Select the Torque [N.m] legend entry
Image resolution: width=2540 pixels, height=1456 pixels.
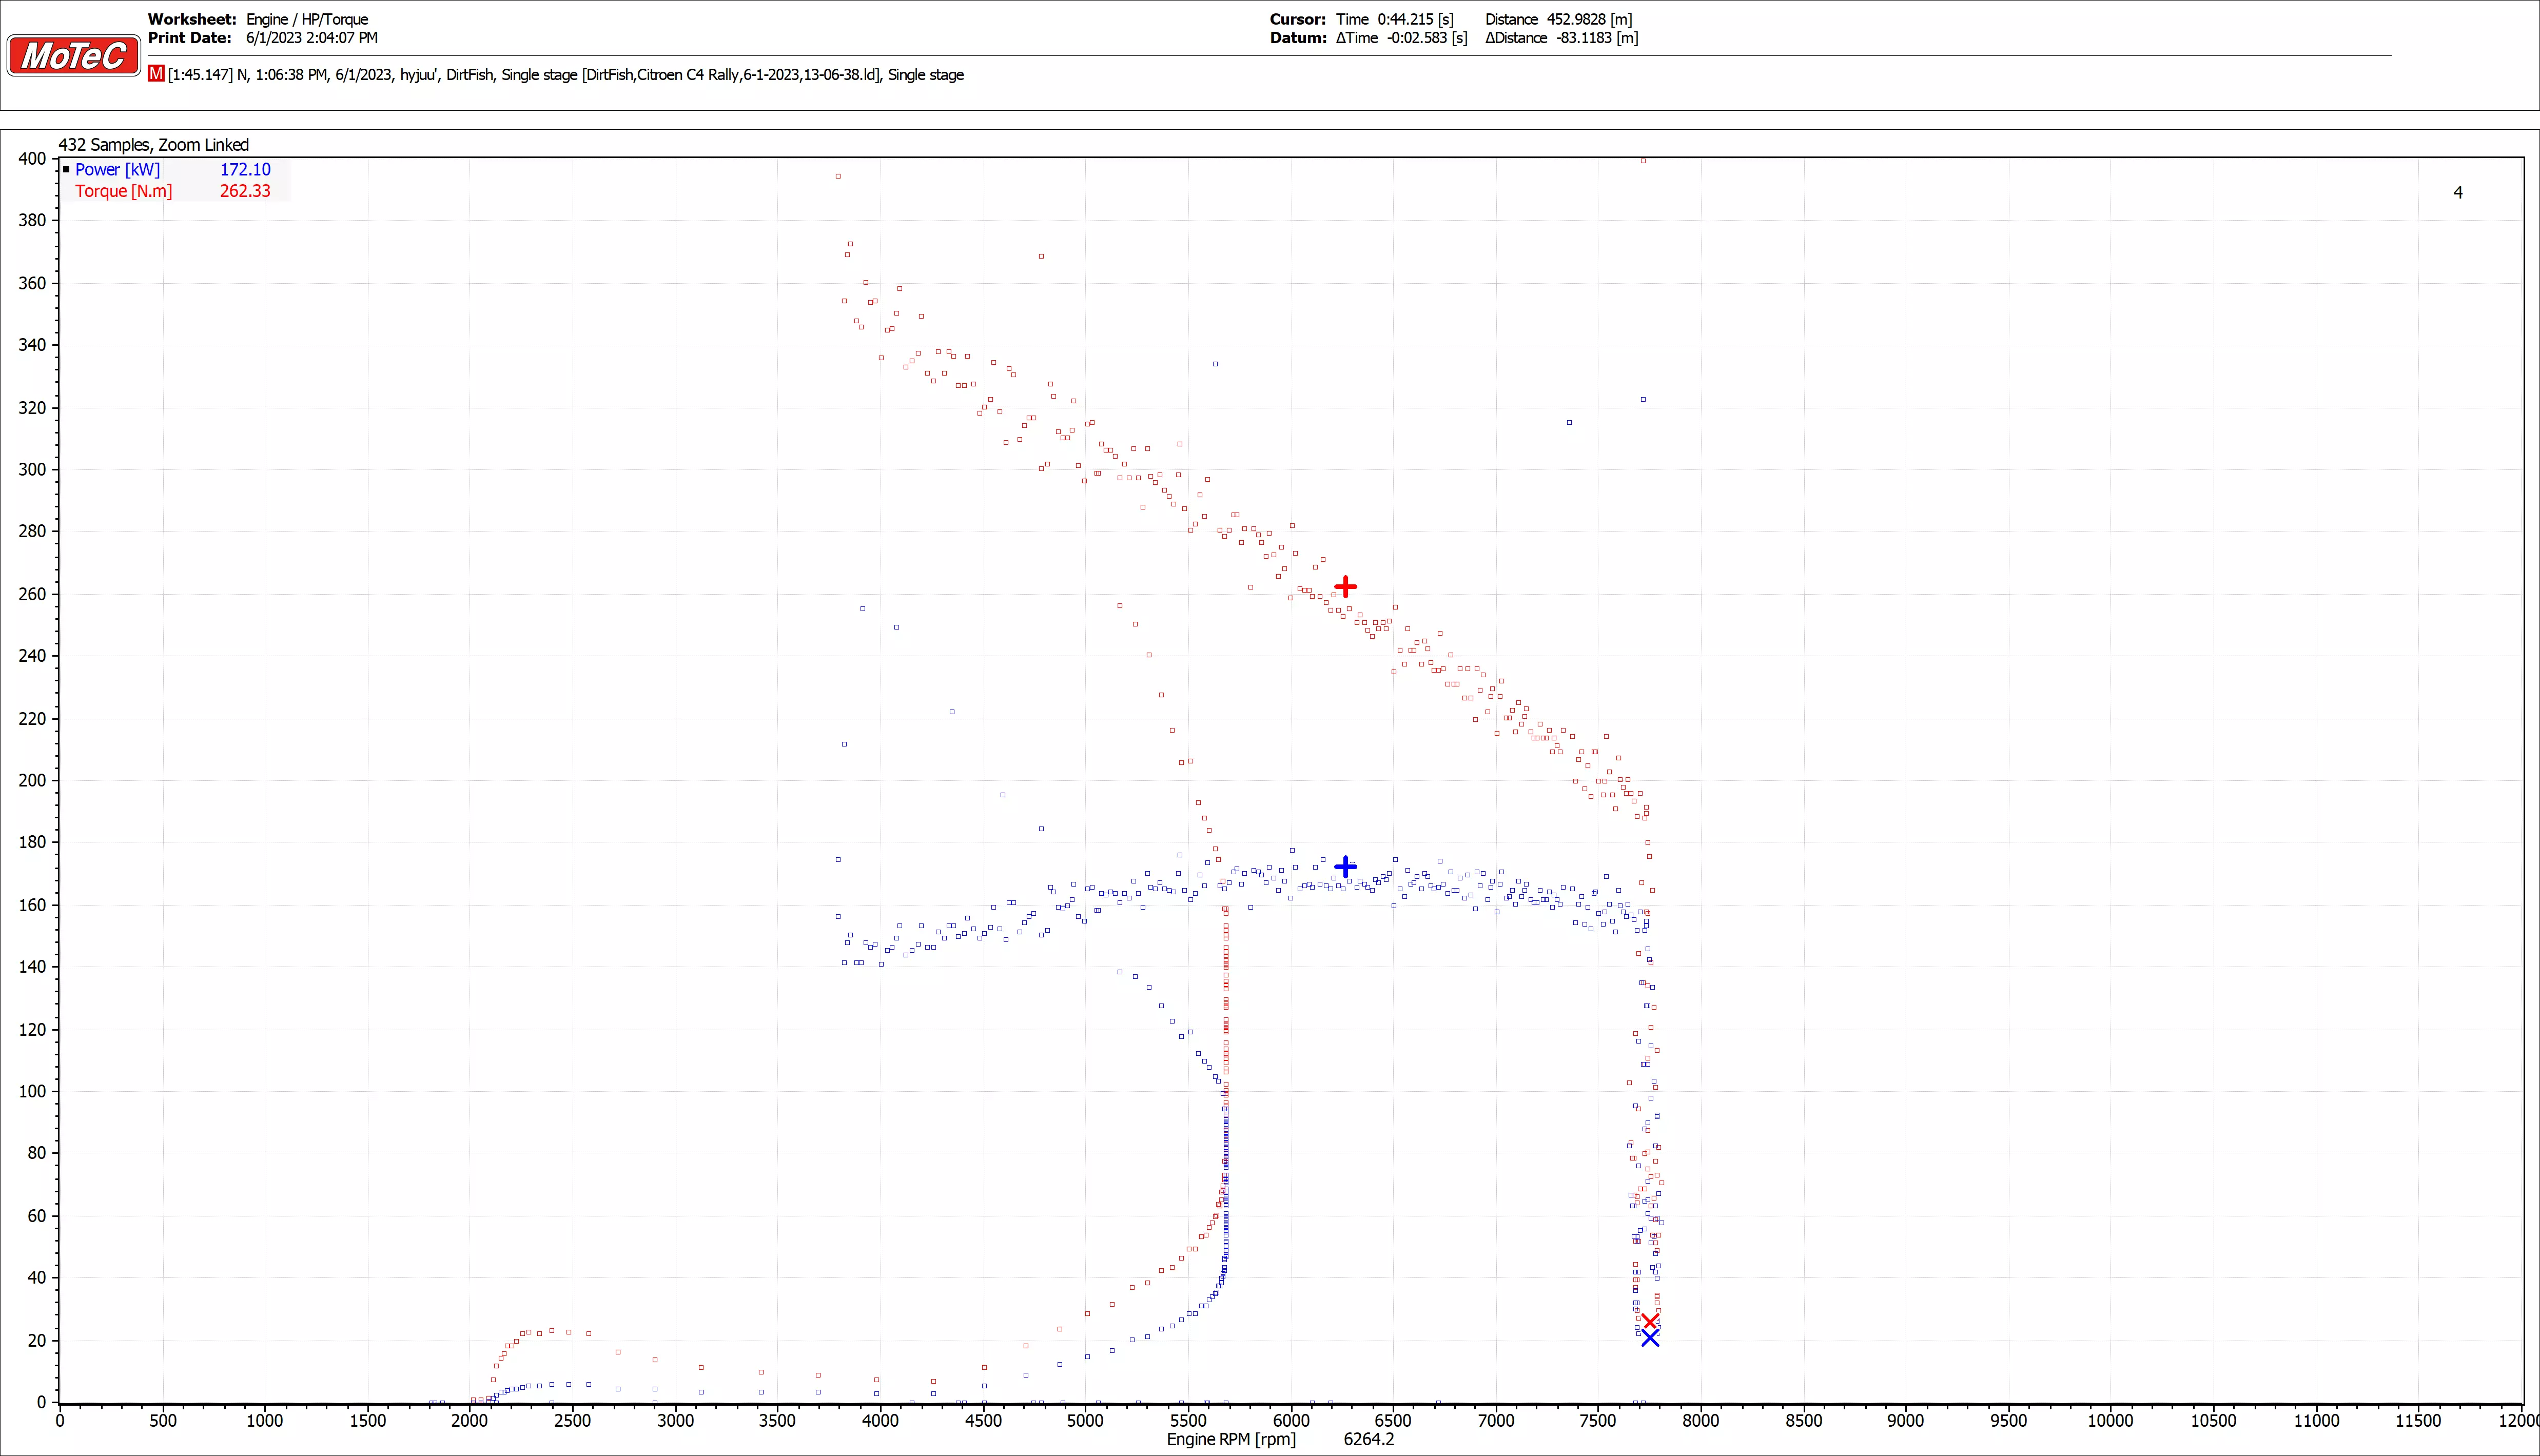point(123,191)
